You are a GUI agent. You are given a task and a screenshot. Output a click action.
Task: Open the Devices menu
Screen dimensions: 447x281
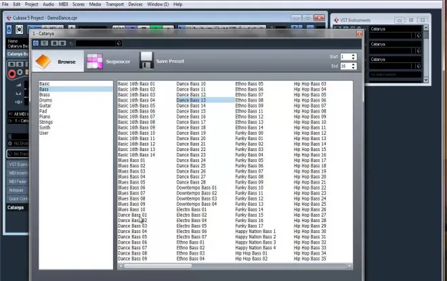tap(135, 4)
